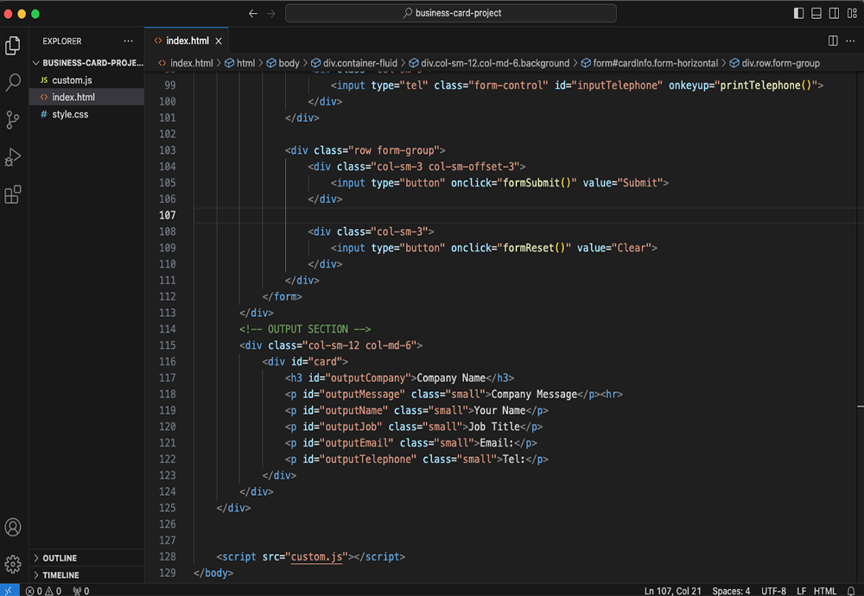The width and height of the screenshot is (864, 596).
Task: Click the printTelephone() handler text
Action: [x=766, y=86]
